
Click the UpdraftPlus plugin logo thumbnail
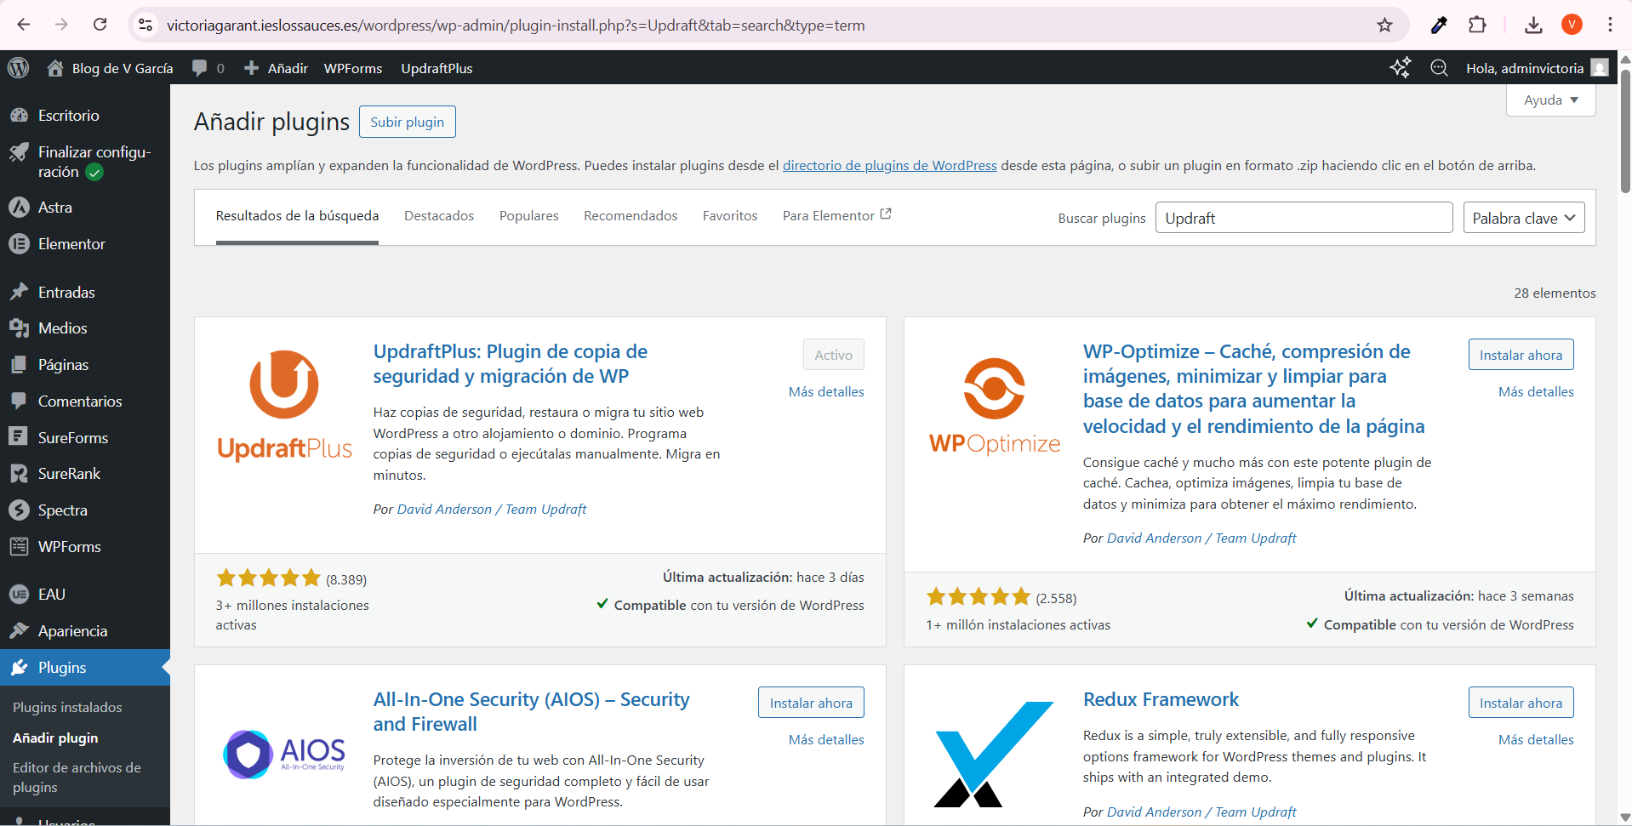pyautogui.click(x=284, y=406)
